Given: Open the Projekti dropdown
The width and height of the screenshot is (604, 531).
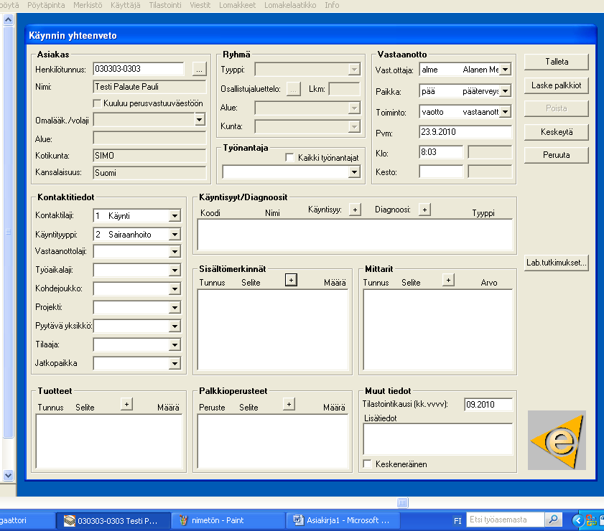Looking at the screenshot, I should [x=175, y=307].
